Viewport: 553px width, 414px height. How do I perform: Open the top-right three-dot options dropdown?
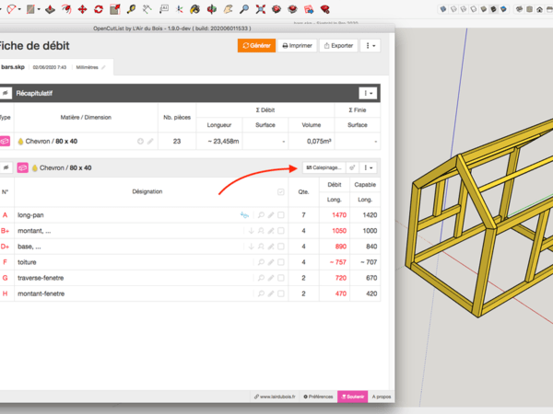[x=370, y=45]
